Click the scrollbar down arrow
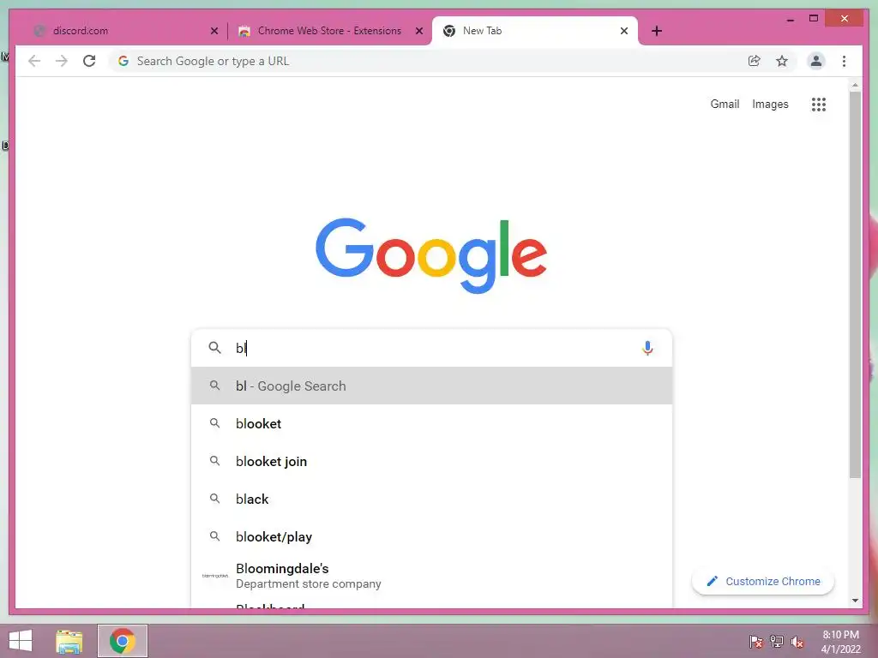Viewport: 878px width, 658px height. point(855,601)
